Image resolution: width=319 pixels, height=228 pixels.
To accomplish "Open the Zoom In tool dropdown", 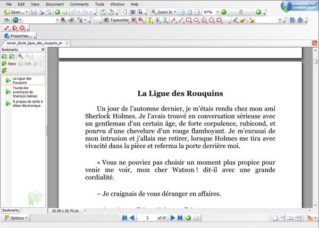I will (x=174, y=12).
